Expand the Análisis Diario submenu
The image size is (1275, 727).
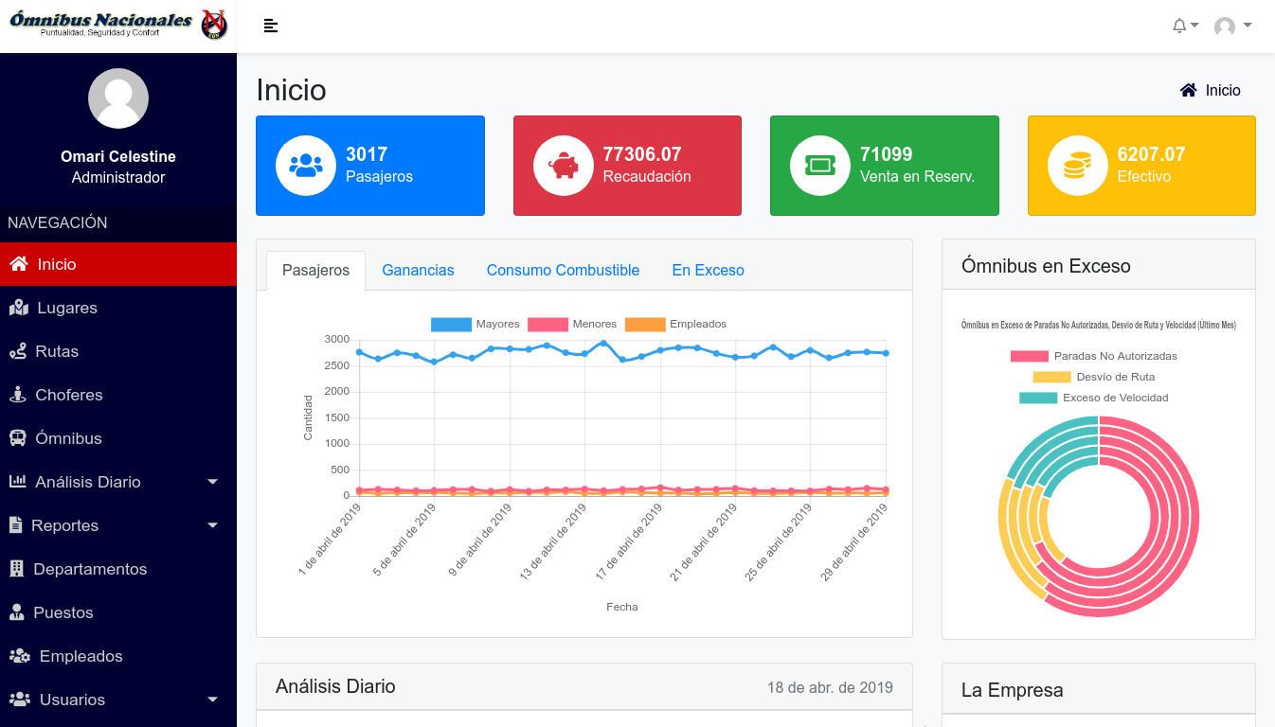(212, 482)
